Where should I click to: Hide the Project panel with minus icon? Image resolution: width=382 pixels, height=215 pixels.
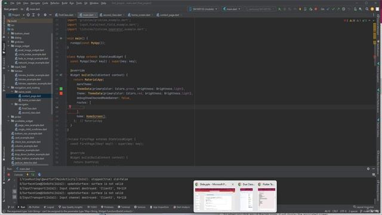50,15
